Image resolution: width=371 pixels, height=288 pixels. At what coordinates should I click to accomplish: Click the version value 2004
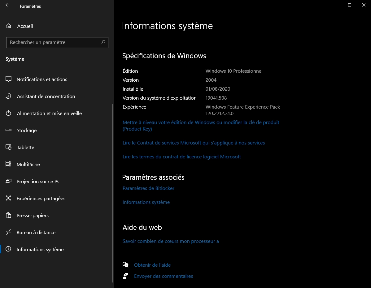pyautogui.click(x=211, y=80)
